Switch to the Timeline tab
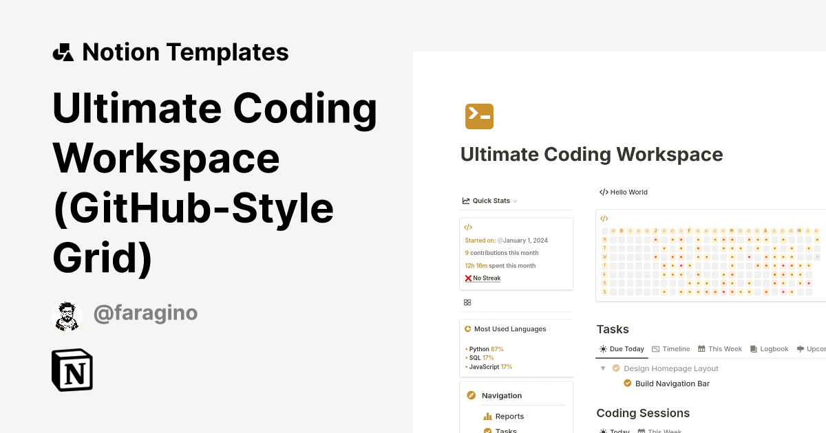This screenshot has height=433, width=826. (676, 349)
